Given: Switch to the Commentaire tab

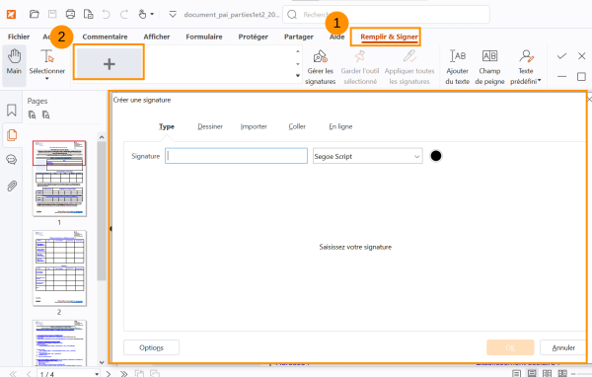Looking at the screenshot, I should (105, 37).
